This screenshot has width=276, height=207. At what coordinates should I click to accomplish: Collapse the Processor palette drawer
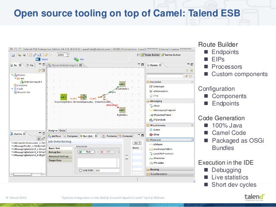pyautogui.click(x=170, y=140)
